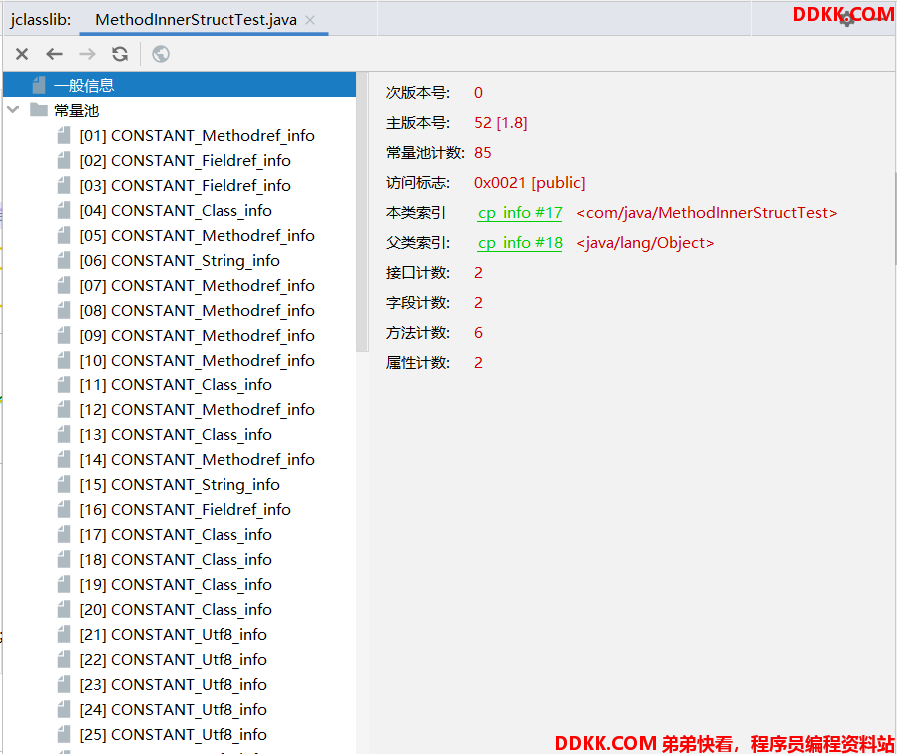
Task: Click the jclasslib: panel label
Action: point(41,20)
